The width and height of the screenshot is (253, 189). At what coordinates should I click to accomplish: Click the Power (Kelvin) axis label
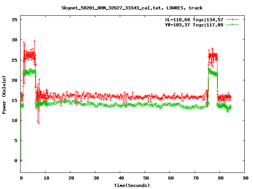pyautogui.click(x=4, y=95)
